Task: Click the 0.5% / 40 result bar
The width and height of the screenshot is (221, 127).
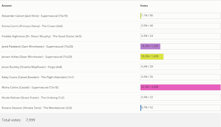Action: pos(180,26)
